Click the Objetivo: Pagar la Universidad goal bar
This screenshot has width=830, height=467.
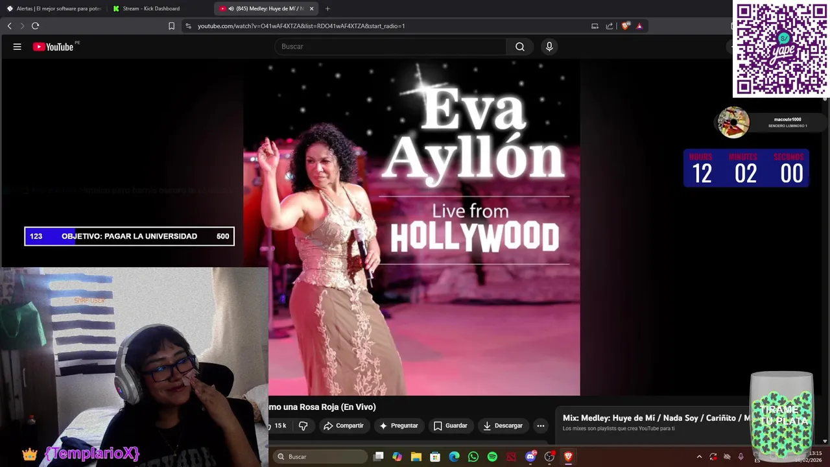[129, 236]
